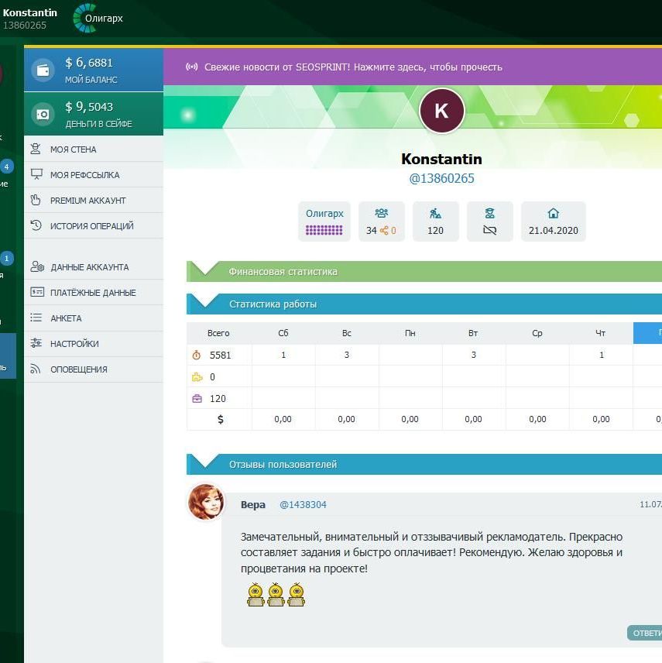Open Данные аккаунта menu item
The height and width of the screenshot is (663, 662).
tap(94, 267)
